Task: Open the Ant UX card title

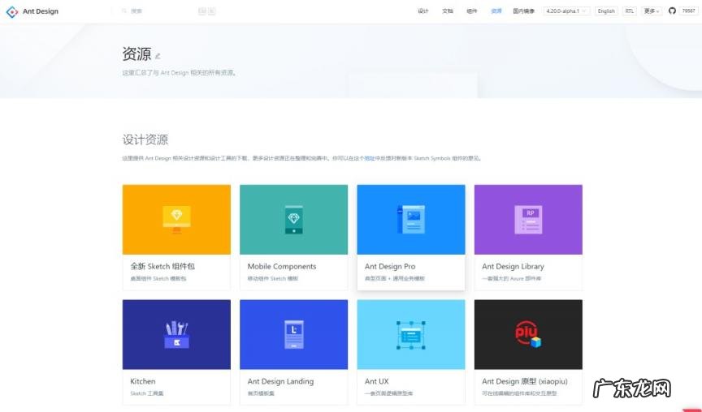Action: [x=376, y=381]
